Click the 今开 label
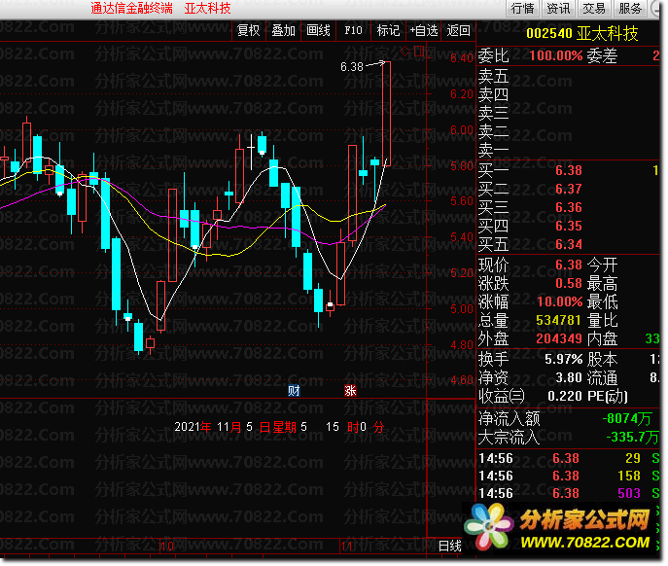The width and height of the screenshot is (668, 566). click(603, 265)
